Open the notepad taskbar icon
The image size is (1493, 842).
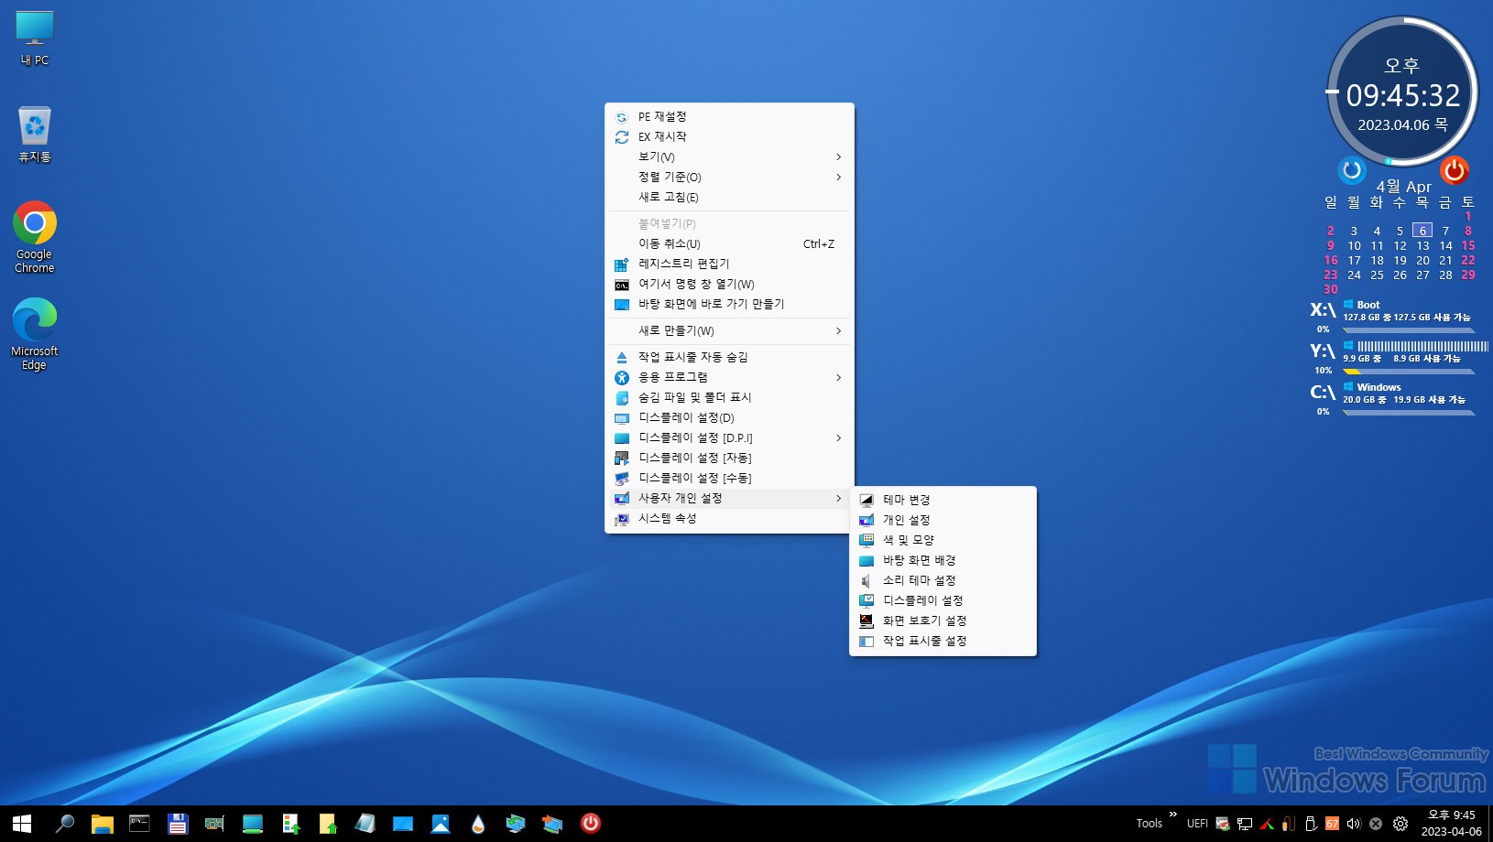(x=365, y=824)
